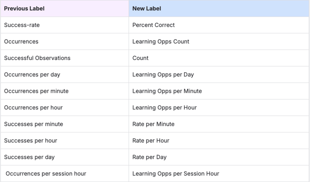Select the Percent Correct cell
This screenshot has height=182, width=310.
pos(154,25)
